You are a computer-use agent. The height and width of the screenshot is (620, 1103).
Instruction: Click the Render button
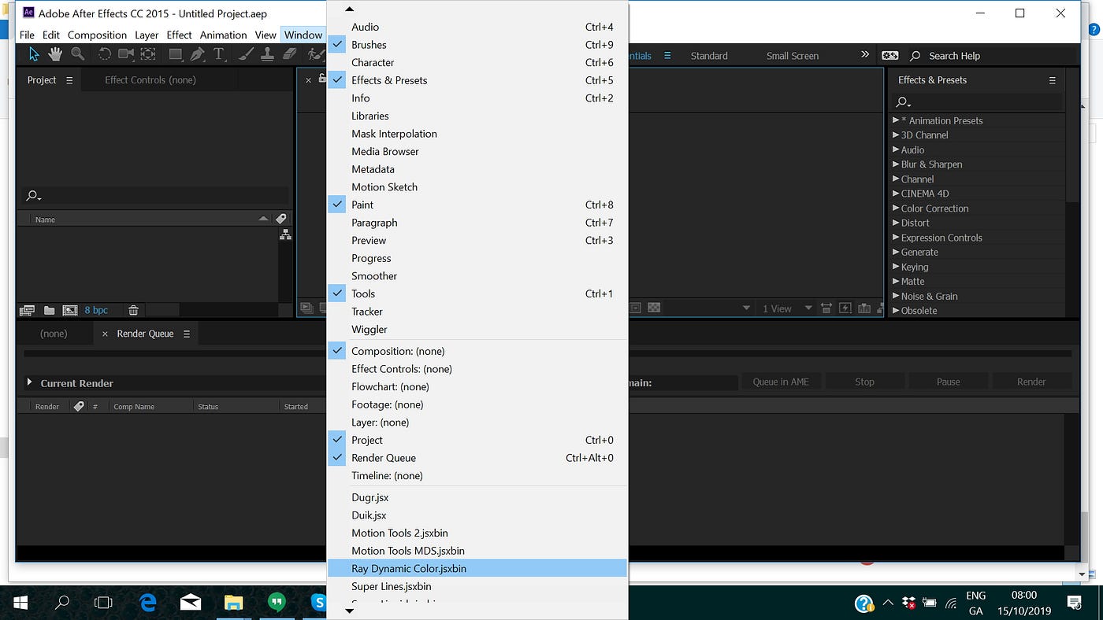1031,382
